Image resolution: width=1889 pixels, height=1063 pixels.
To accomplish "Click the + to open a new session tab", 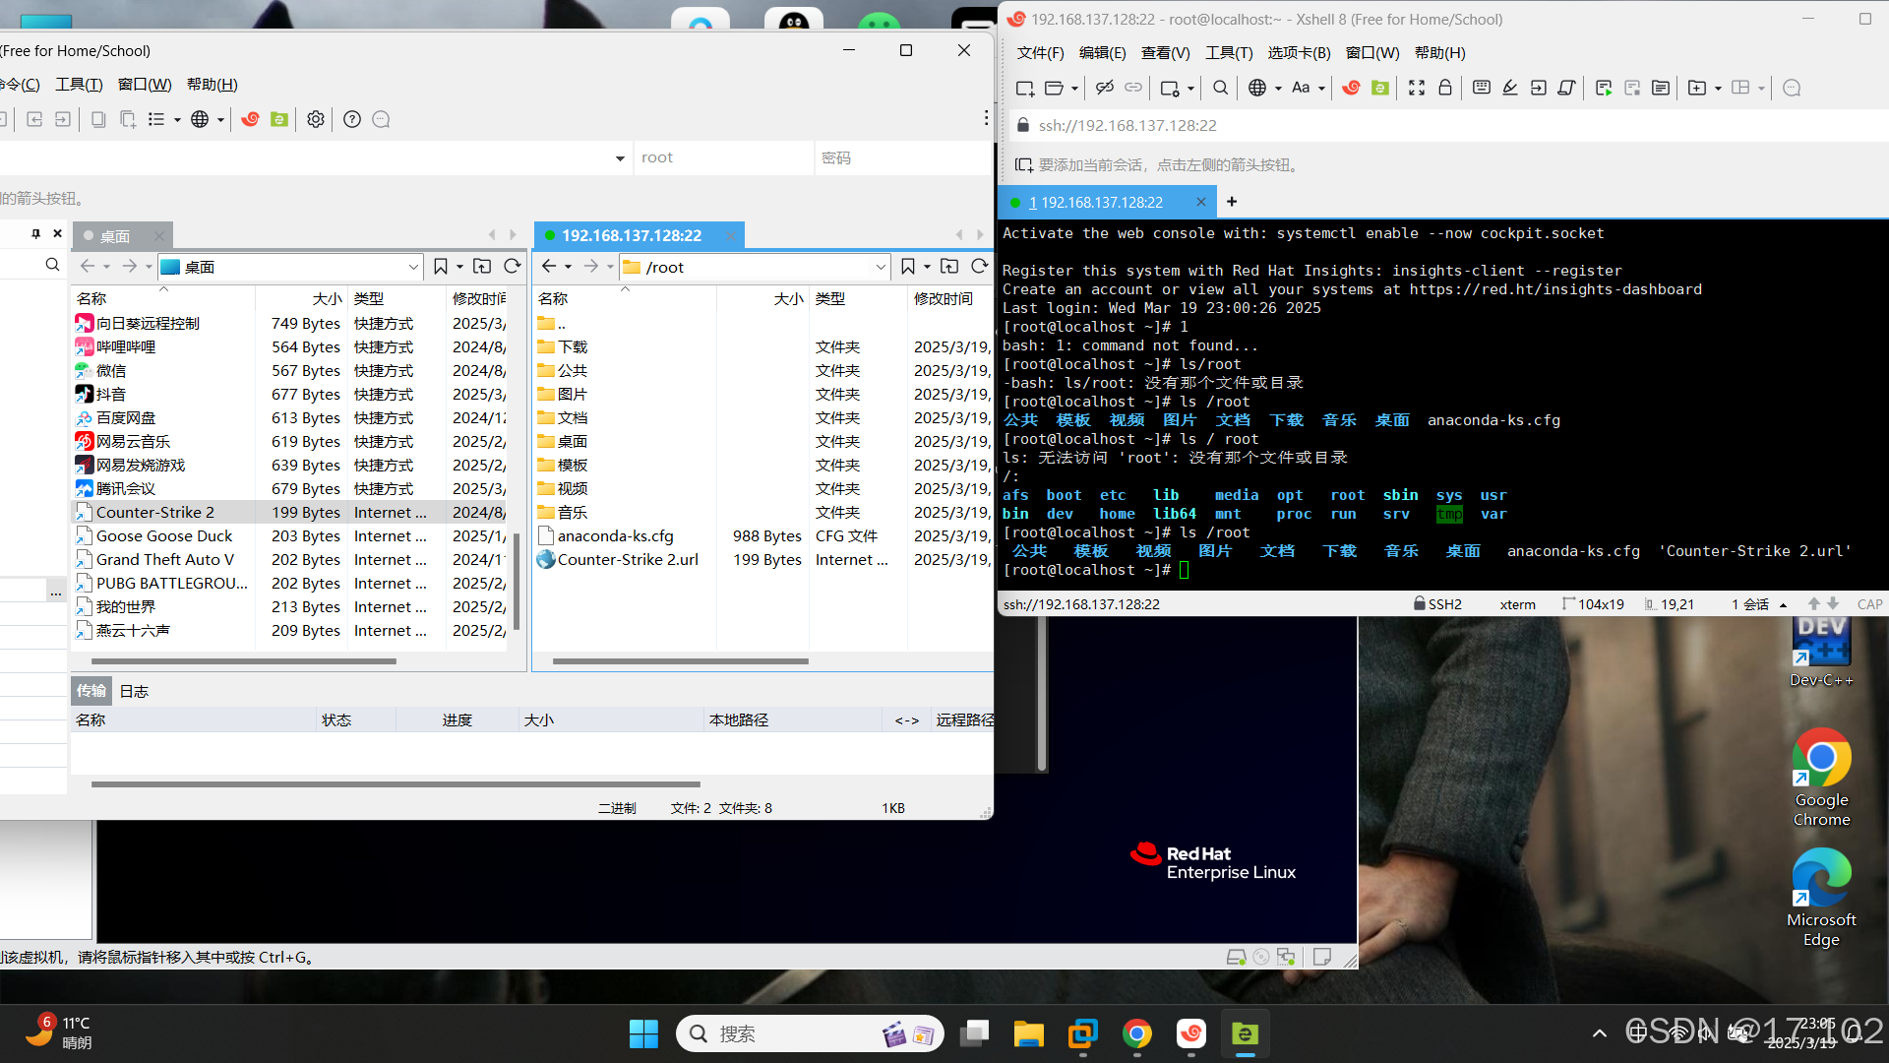I will tap(1231, 202).
